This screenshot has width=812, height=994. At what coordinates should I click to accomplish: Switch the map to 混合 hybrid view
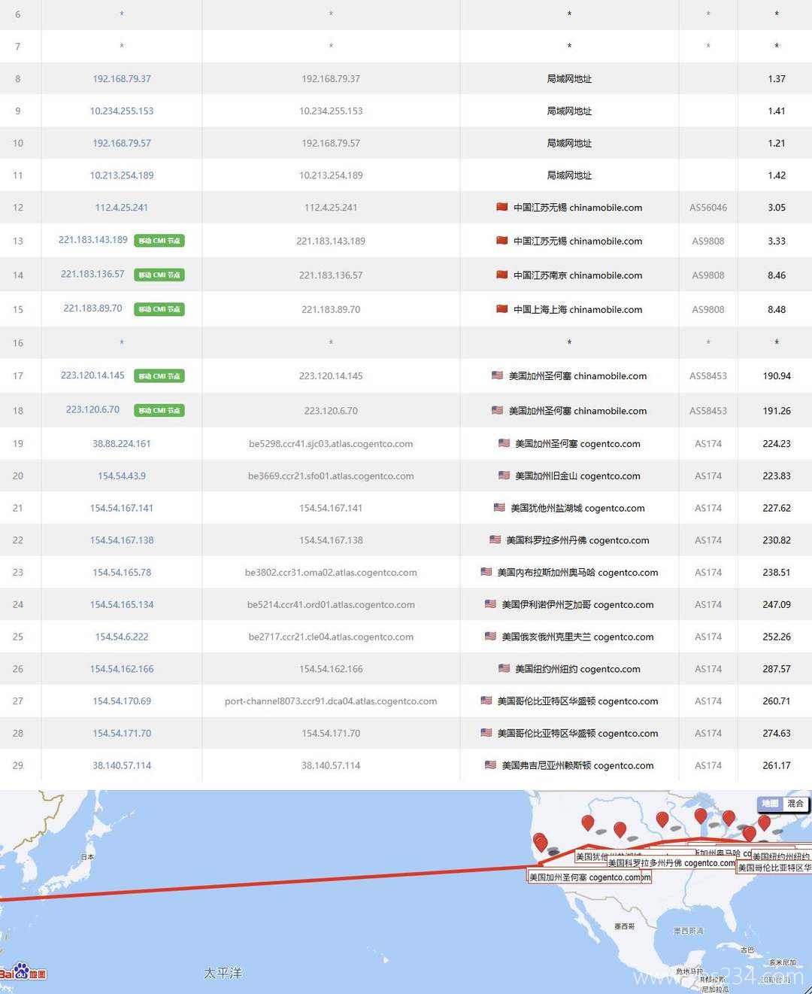[795, 804]
